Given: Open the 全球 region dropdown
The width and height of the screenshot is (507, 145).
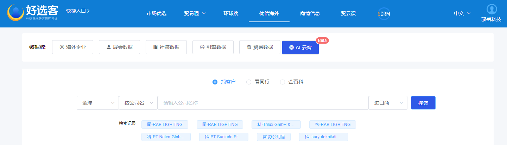Looking at the screenshot, I should pyautogui.click(x=98, y=103).
